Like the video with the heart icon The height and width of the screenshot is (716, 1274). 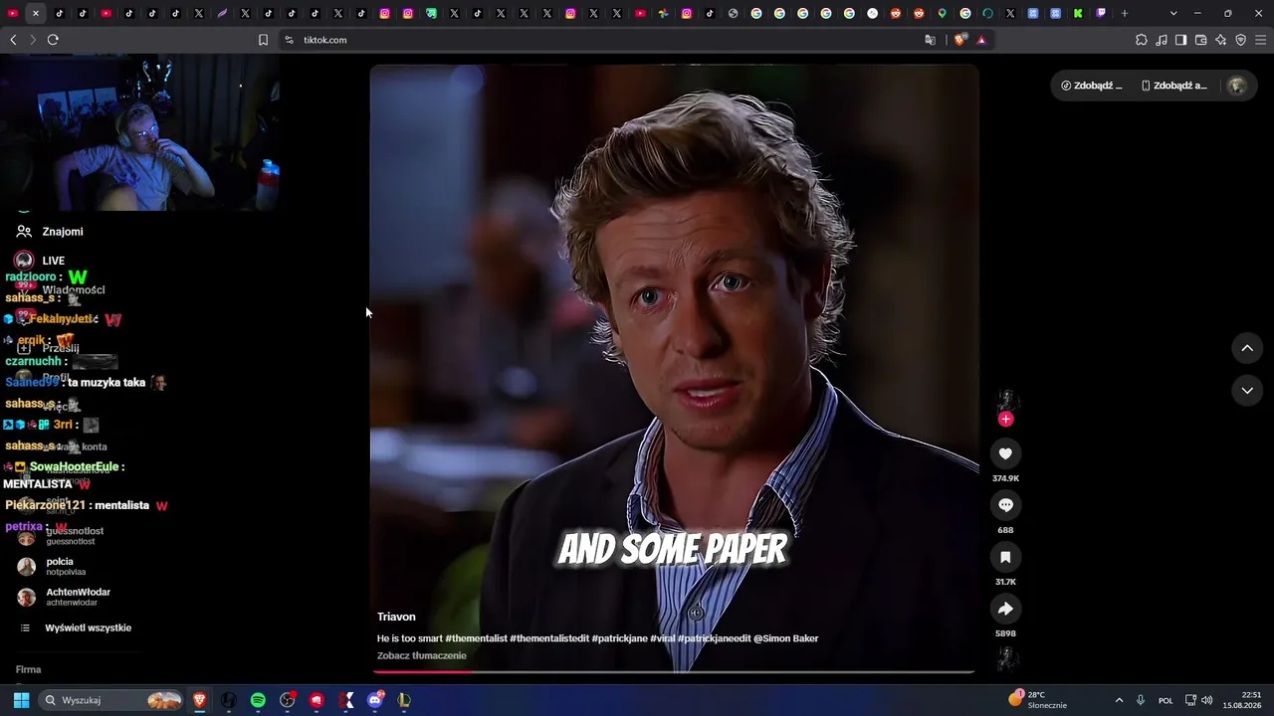point(1005,453)
